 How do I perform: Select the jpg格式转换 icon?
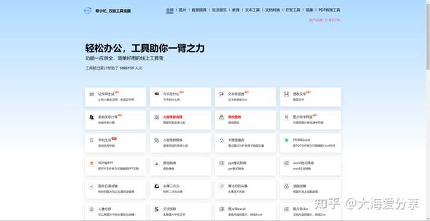(x=222, y=163)
